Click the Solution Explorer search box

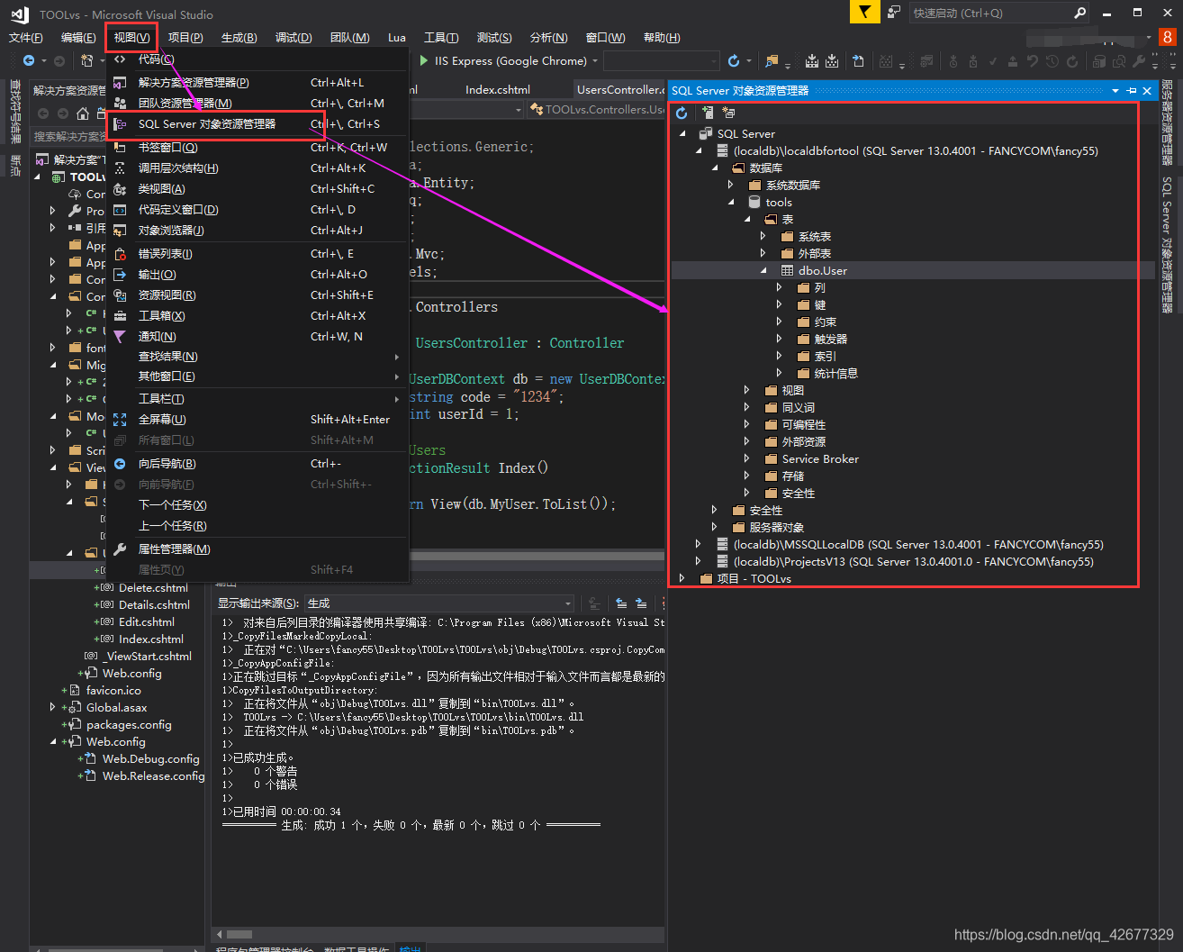[x=69, y=137]
